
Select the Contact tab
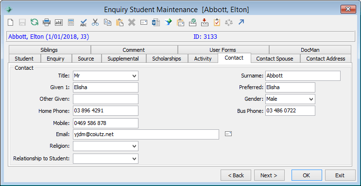(234, 58)
